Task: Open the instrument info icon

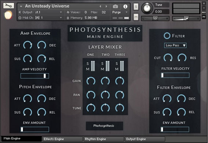Action: click(x=125, y=6)
